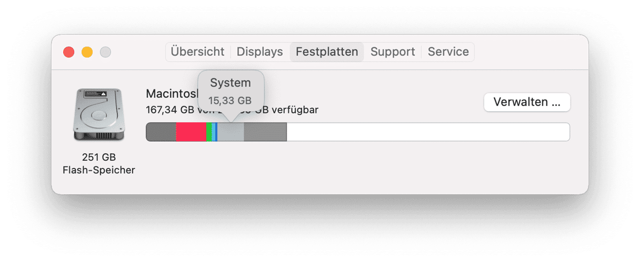Click the red close window button
This screenshot has height=262, width=640.
pos(69,52)
